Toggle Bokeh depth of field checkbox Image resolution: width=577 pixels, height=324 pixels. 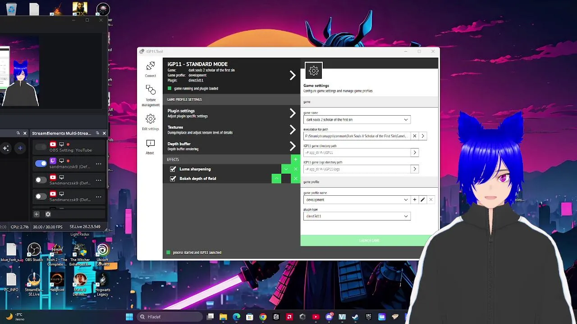point(173,179)
